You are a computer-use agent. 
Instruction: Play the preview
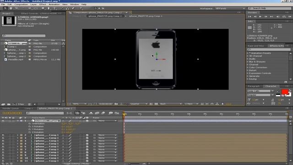click(260, 16)
